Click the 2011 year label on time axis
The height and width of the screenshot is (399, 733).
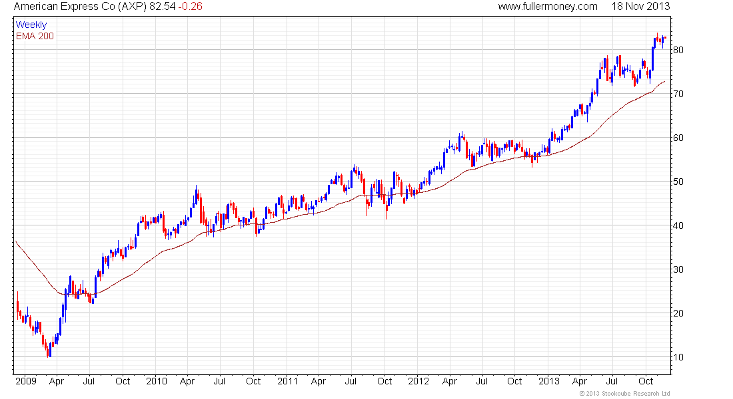click(287, 381)
